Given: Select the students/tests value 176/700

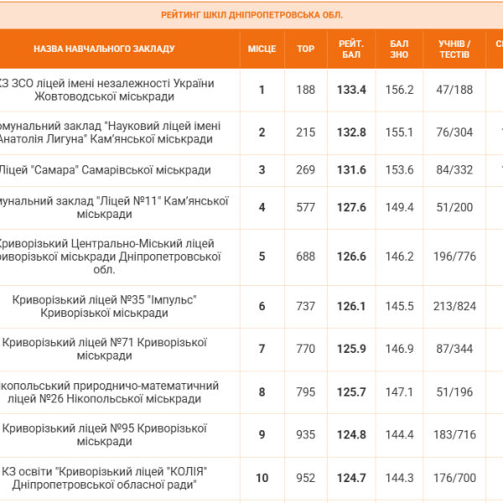Looking at the screenshot, I should point(454,478).
